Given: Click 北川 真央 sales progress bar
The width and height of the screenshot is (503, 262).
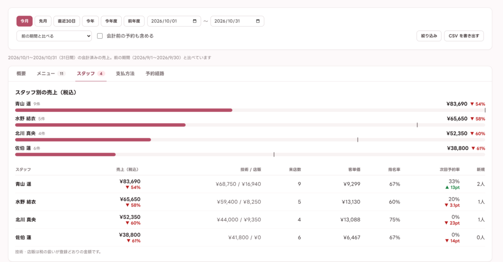Looking at the screenshot, I should tap(250, 140).
